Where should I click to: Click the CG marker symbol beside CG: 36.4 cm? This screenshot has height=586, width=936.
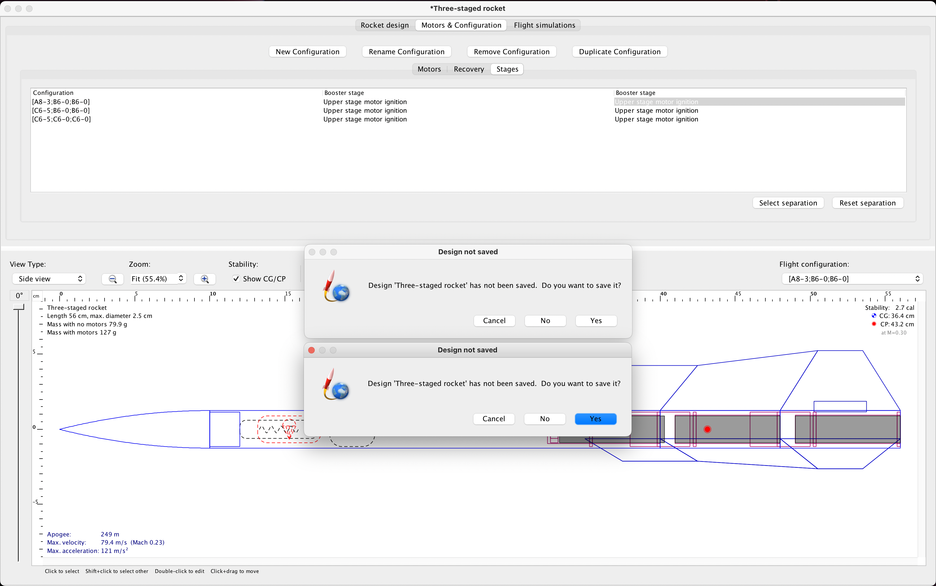pyautogui.click(x=875, y=316)
